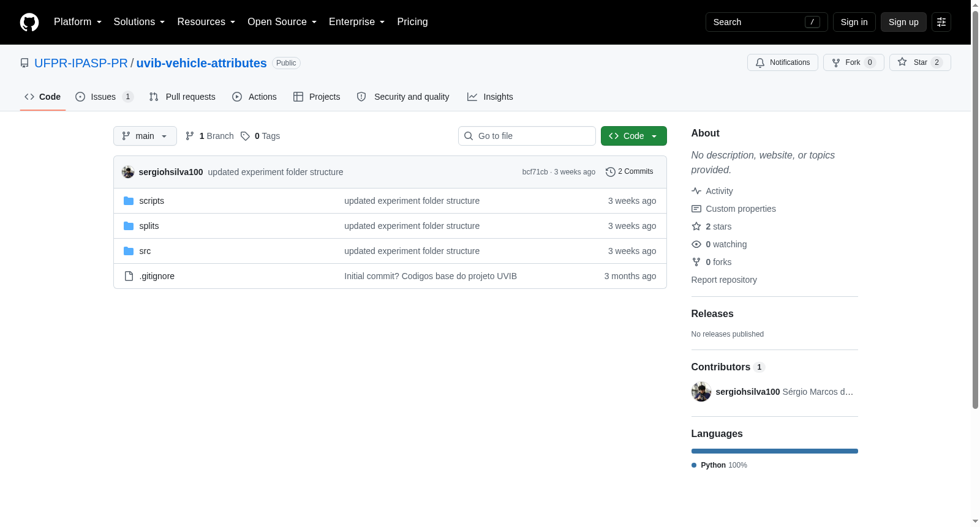Open the global navigation menu icon
This screenshot has width=980, height=527.
(x=941, y=22)
